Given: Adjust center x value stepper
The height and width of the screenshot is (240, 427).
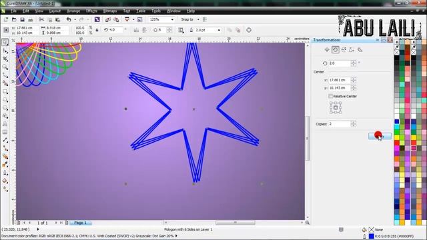Looking at the screenshot, I should [353, 80].
